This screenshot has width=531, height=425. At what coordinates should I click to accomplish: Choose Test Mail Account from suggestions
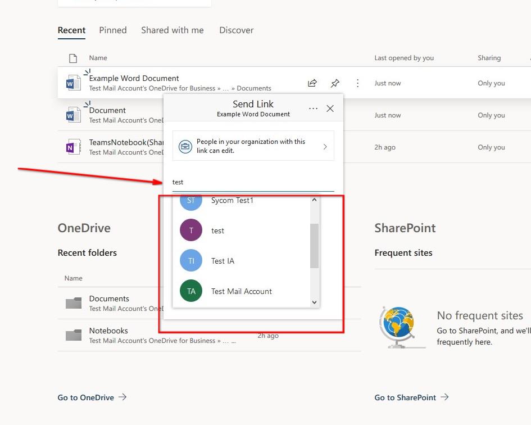tap(241, 291)
